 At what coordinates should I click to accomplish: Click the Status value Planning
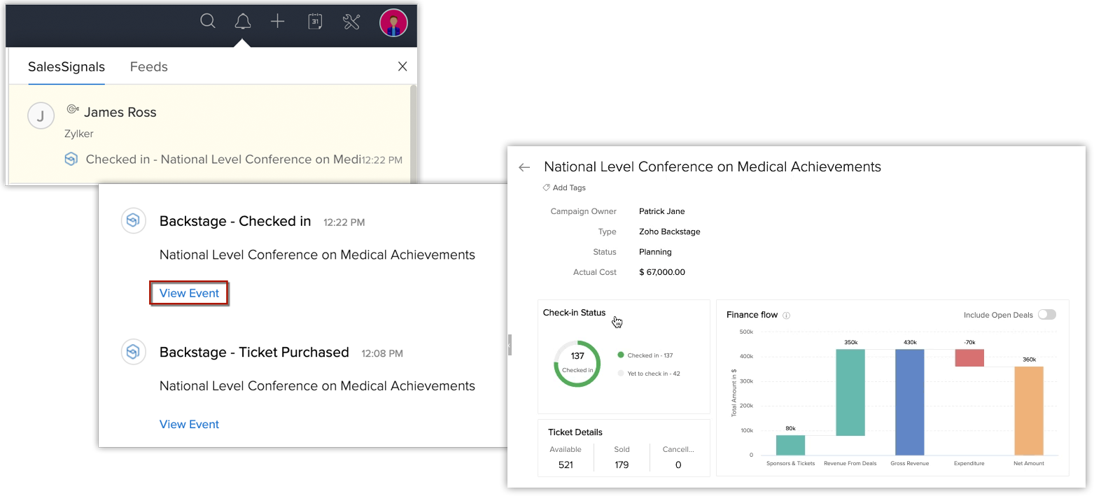tap(655, 252)
